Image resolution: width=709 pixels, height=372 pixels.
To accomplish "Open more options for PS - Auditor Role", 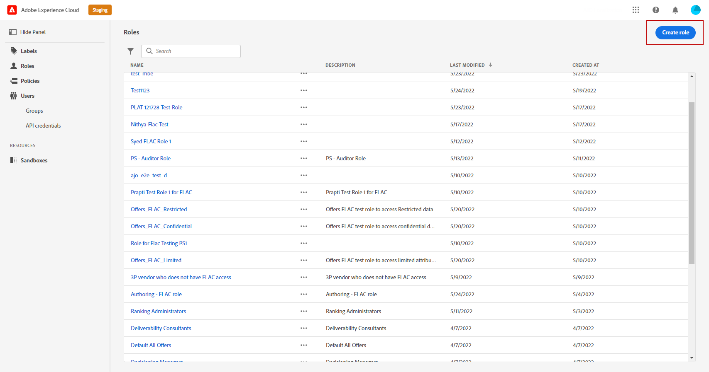I will coord(304,158).
